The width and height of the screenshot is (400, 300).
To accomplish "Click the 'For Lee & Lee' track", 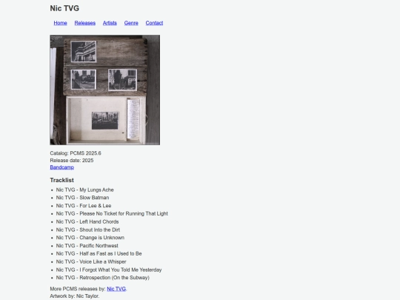I will click(x=84, y=206).
